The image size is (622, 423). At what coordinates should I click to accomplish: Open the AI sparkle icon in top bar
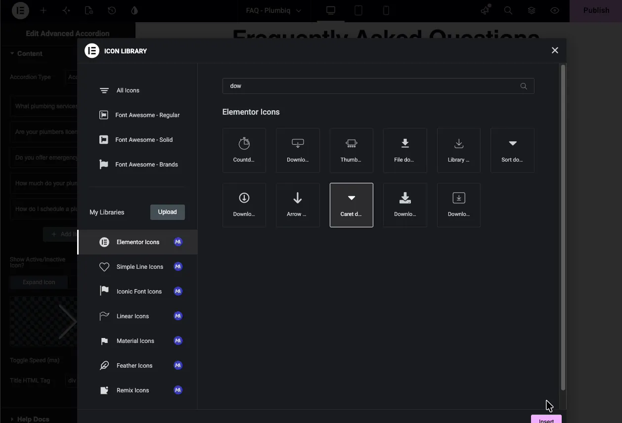point(66,10)
